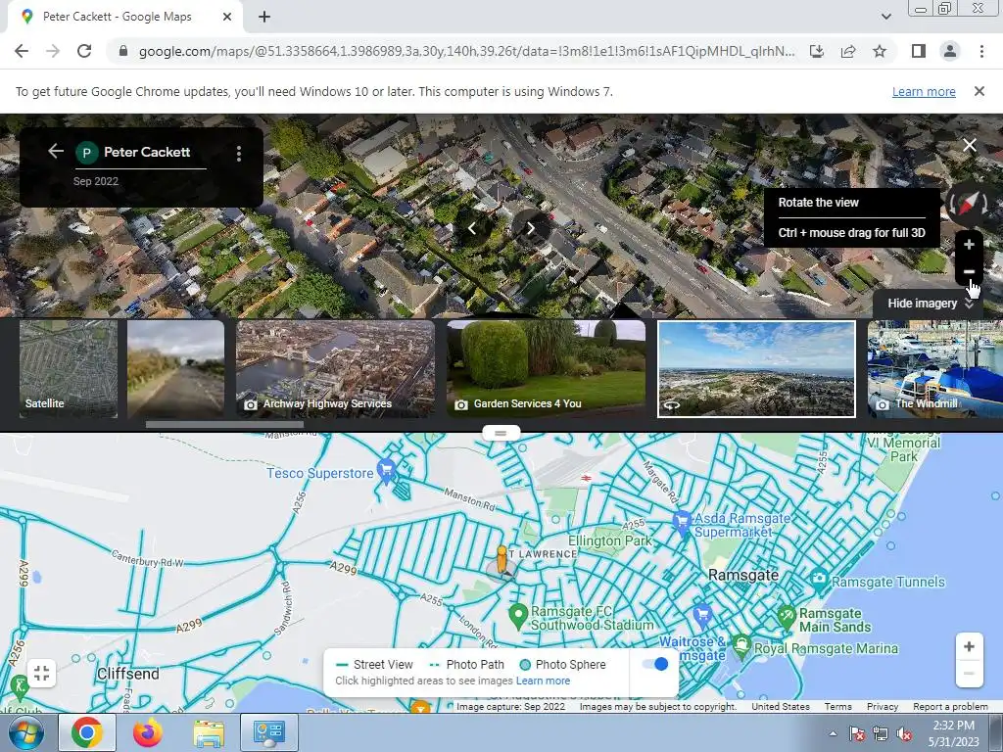Open the Terms link
1003x752 pixels.
click(838, 707)
